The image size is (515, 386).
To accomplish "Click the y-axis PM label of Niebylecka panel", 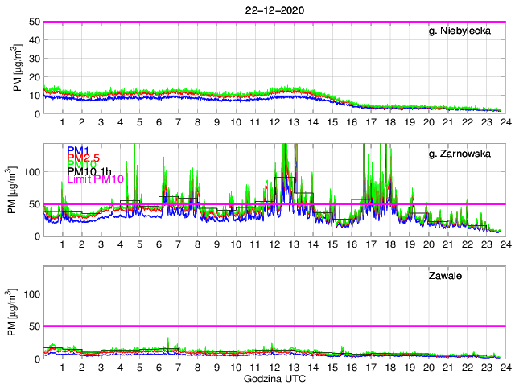I will (19, 67).
